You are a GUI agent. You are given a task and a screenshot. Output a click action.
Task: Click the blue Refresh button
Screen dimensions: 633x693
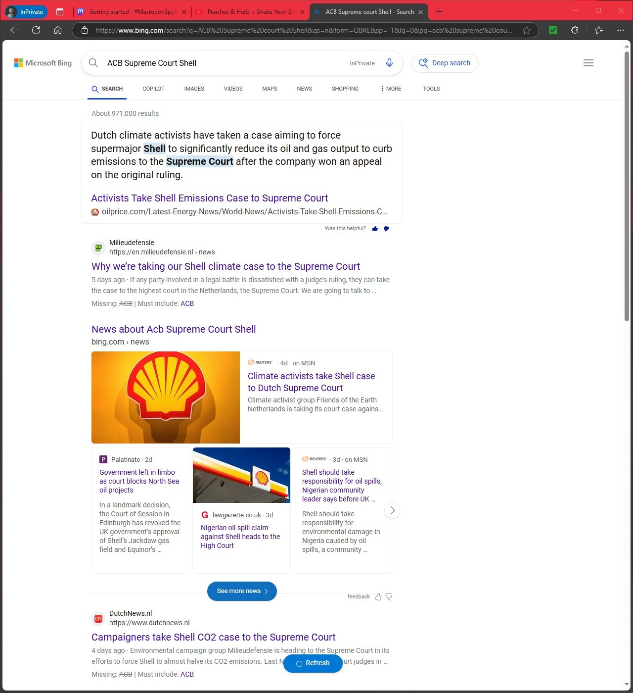click(x=313, y=663)
